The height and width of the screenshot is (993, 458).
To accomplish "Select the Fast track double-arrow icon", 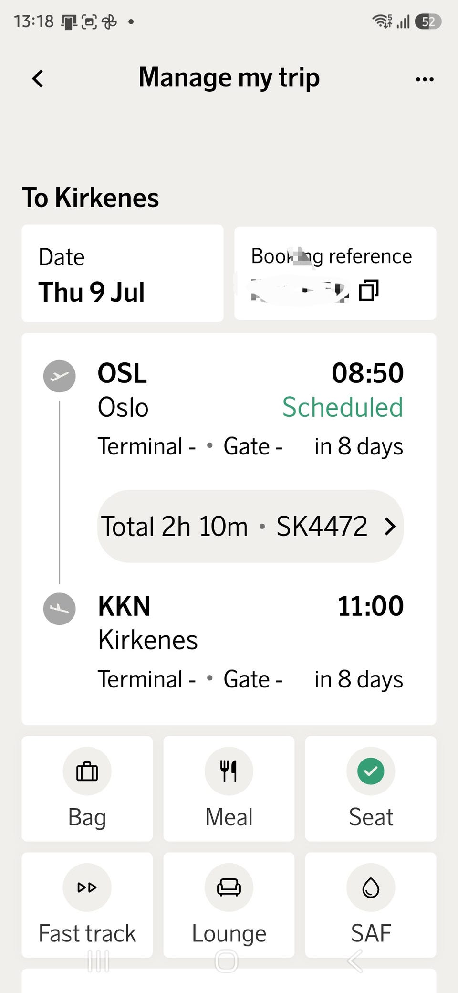I will click(x=87, y=887).
